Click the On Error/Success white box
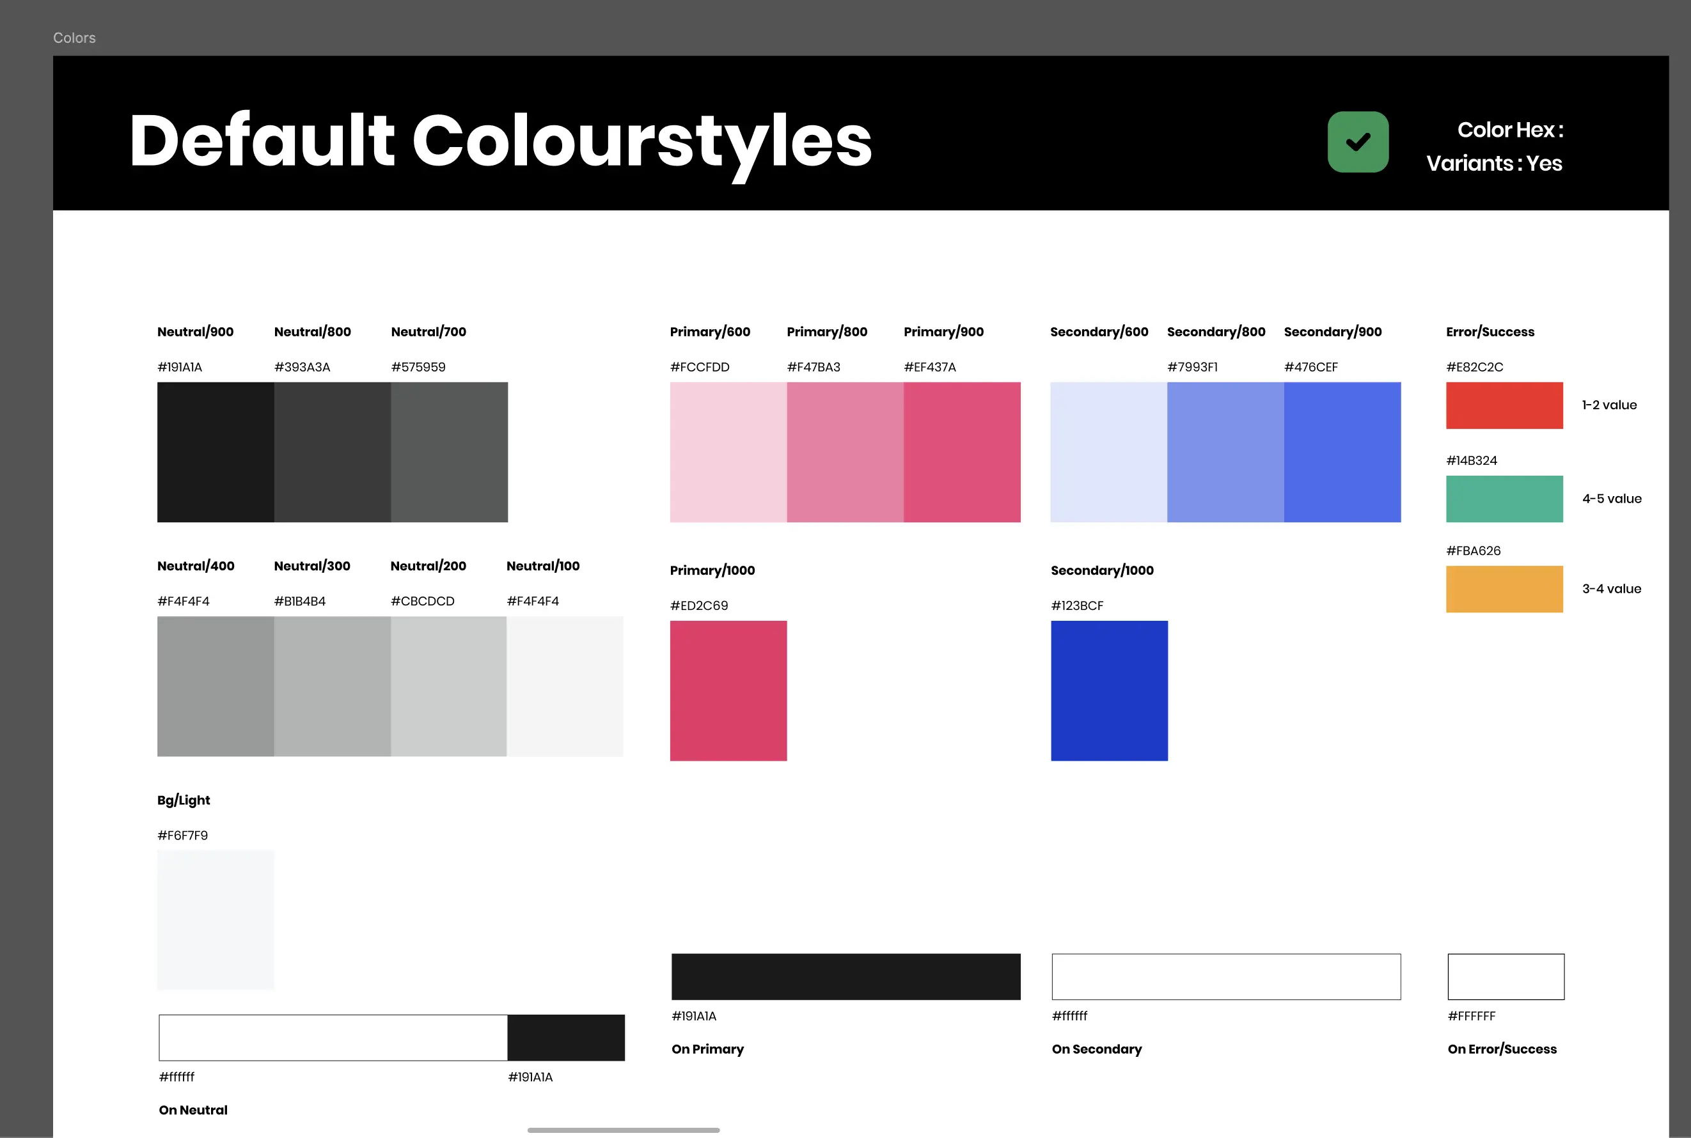1691x1138 pixels. pyautogui.click(x=1506, y=977)
